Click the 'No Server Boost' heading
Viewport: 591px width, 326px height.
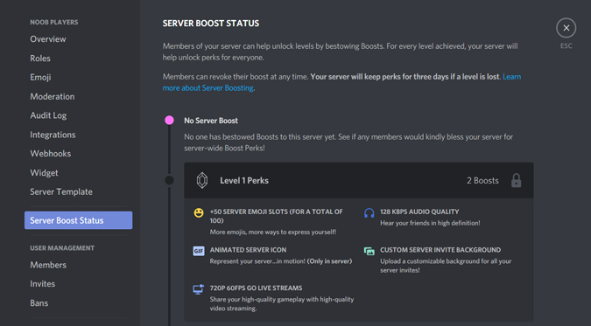(x=211, y=121)
